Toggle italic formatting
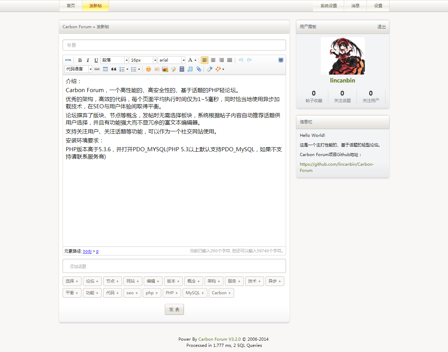Image resolution: width=448 pixels, height=352 pixels. coord(88,60)
